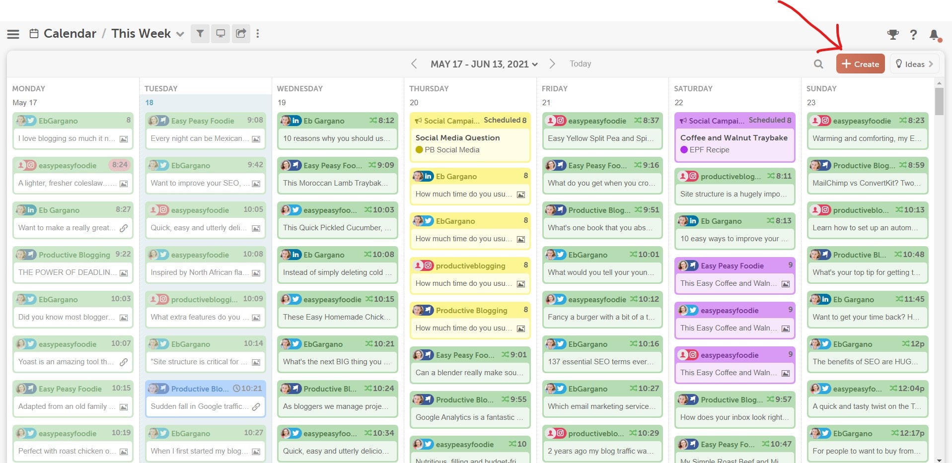The height and width of the screenshot is (463, 952).
Task: Click image icon on 'This Easy Coffee' Easy Peasy Foodie post
Action: click(x=786, y=284)
